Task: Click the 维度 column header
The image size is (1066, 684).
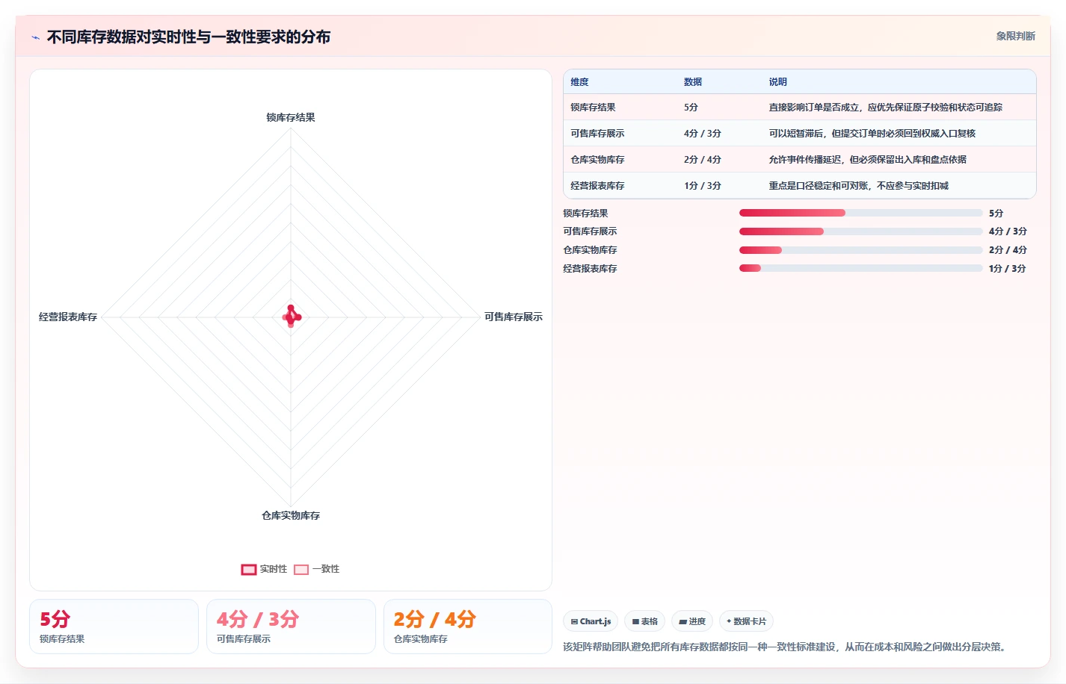Action: pyautogui.click(x=579, y=82)
